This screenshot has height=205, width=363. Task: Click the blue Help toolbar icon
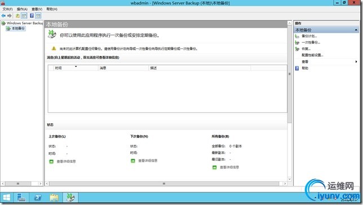pyautogui.click(x=32, y=16)
